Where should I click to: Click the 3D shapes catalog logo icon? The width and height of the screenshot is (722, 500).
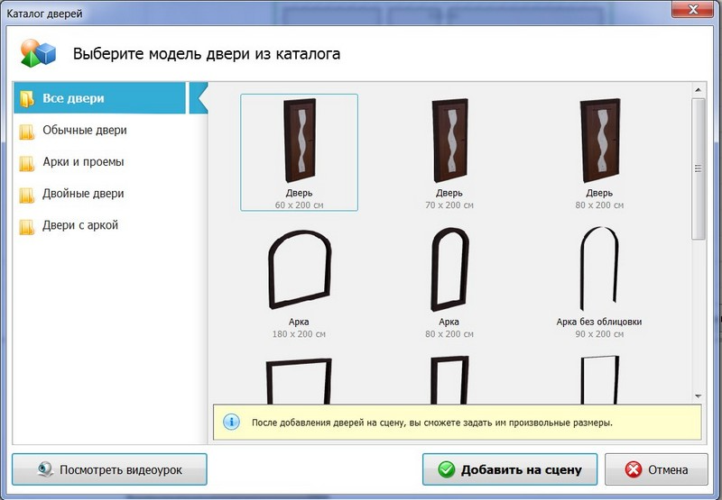pos(38,53)
